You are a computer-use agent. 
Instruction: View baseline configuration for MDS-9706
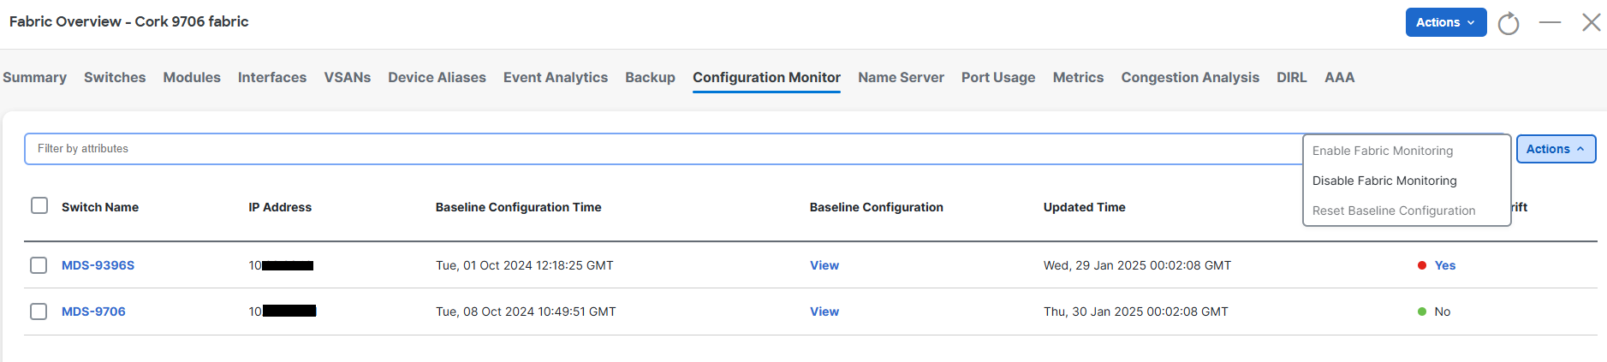(824, 312)
